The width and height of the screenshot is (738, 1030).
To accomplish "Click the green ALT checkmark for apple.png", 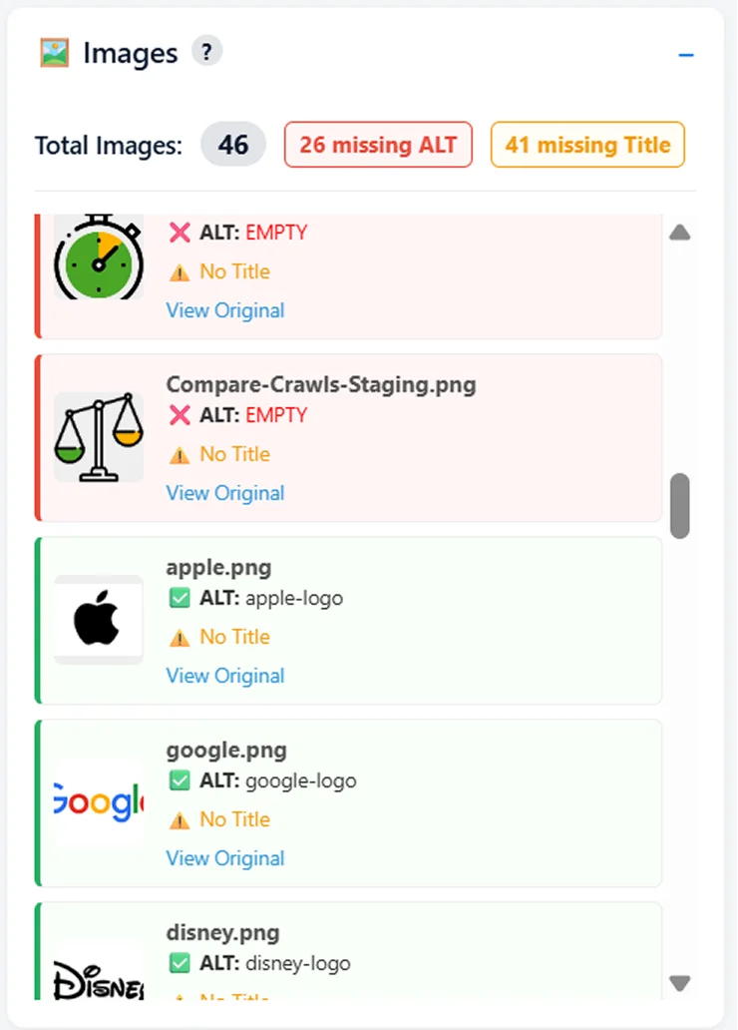I will coord(180,598).
